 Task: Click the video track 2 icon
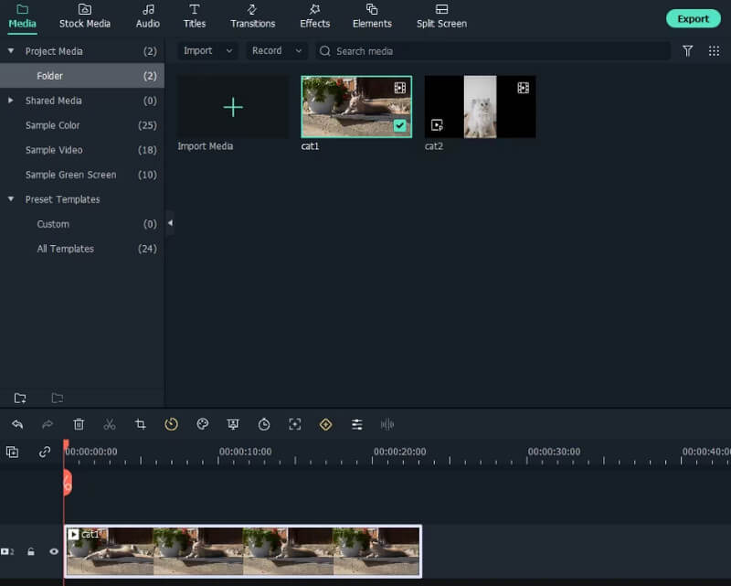point(7,551)
